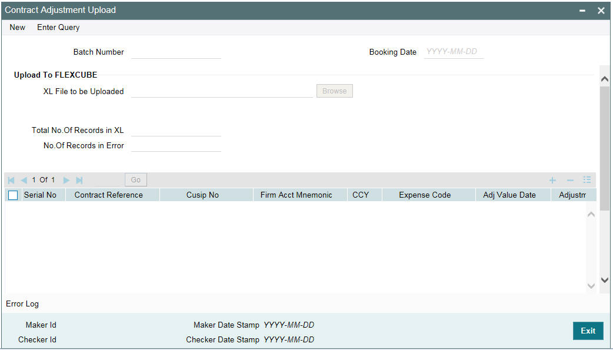Click the XL File to be Uploaded field
The height and width of the screenshot is (350, 613).
tap(222, 91)
